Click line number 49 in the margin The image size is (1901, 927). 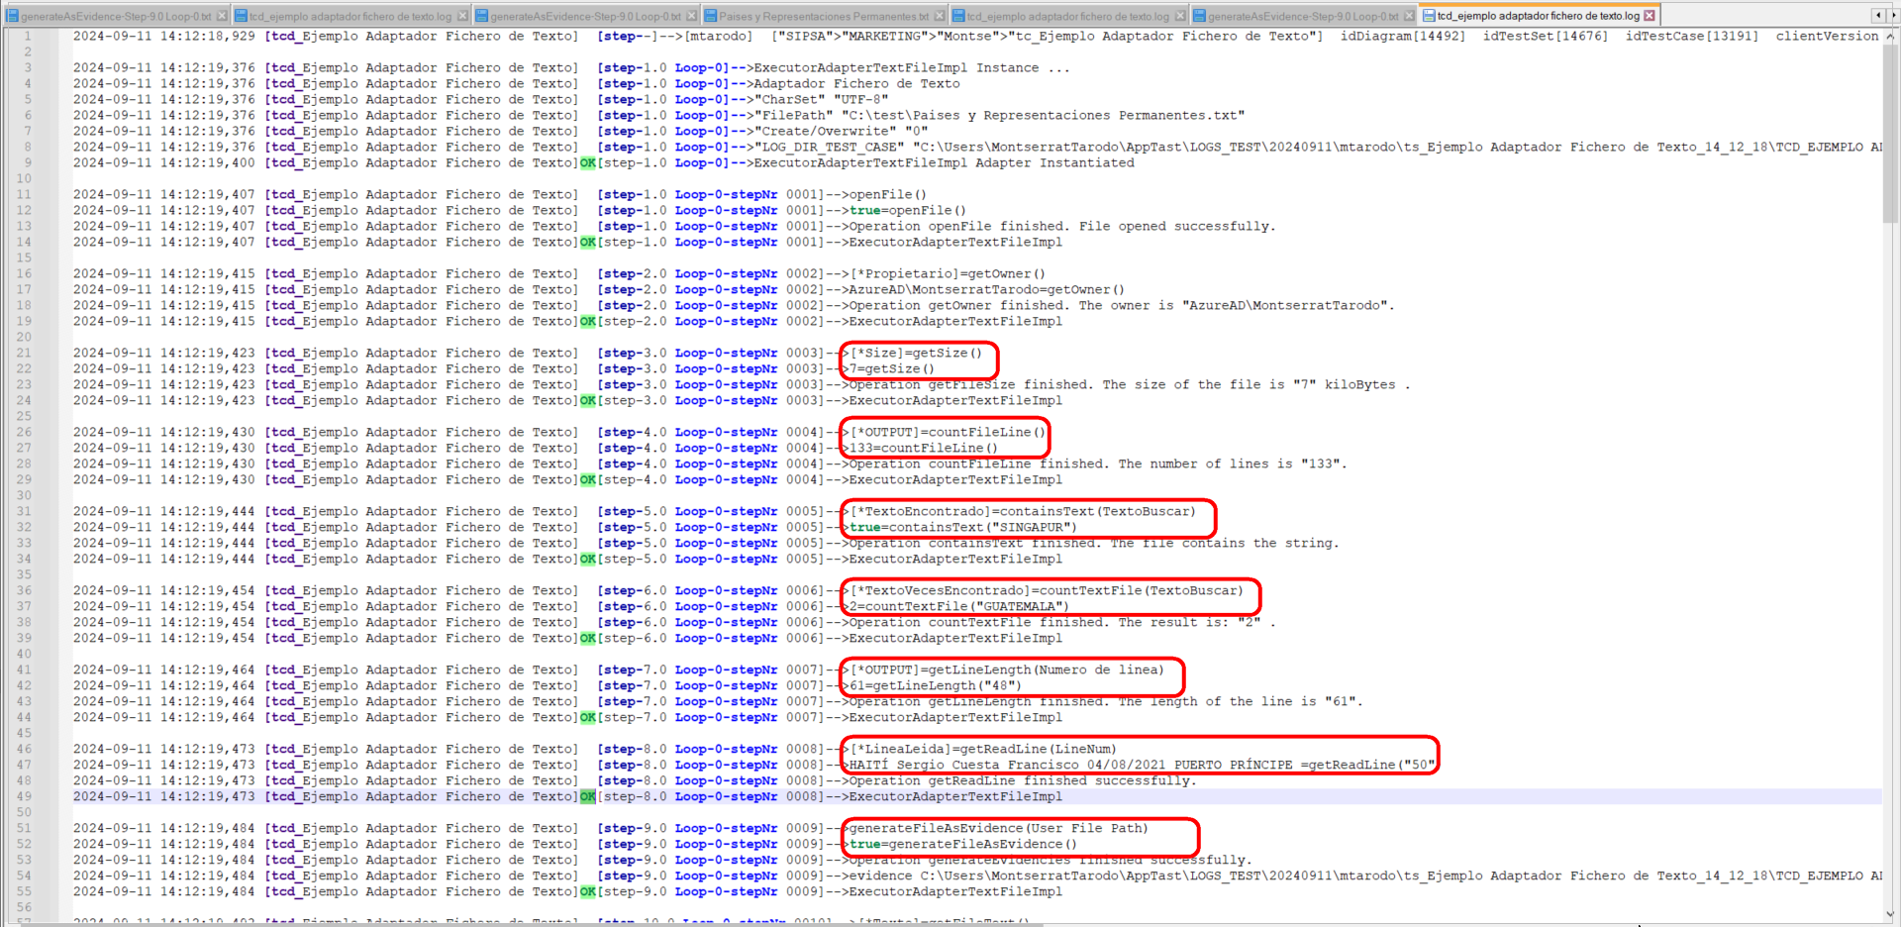tap(24, 796)
